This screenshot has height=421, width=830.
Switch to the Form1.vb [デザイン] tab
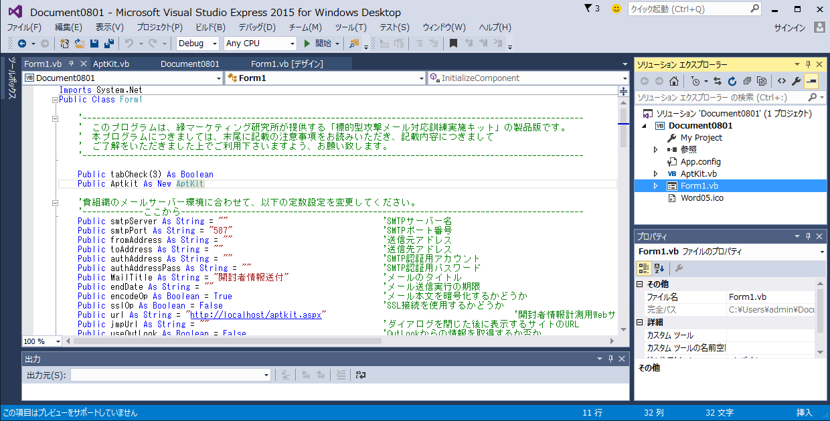[x=287, y=64]
